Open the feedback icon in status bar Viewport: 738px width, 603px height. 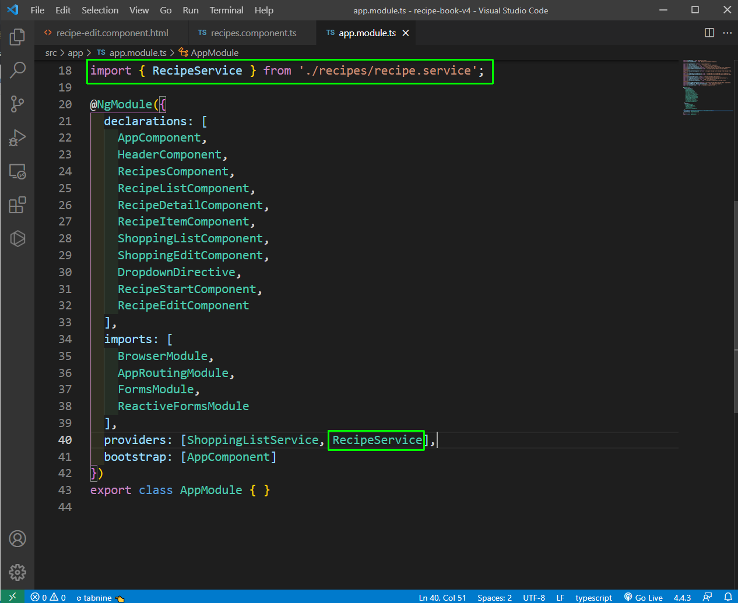point(707,597)
